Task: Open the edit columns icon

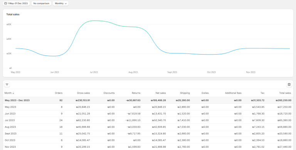Action: 289,84
